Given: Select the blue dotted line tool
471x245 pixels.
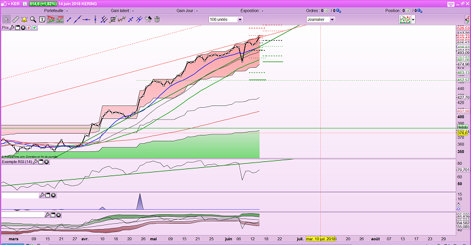Looking at the screenshot, I should coord(131,19).
